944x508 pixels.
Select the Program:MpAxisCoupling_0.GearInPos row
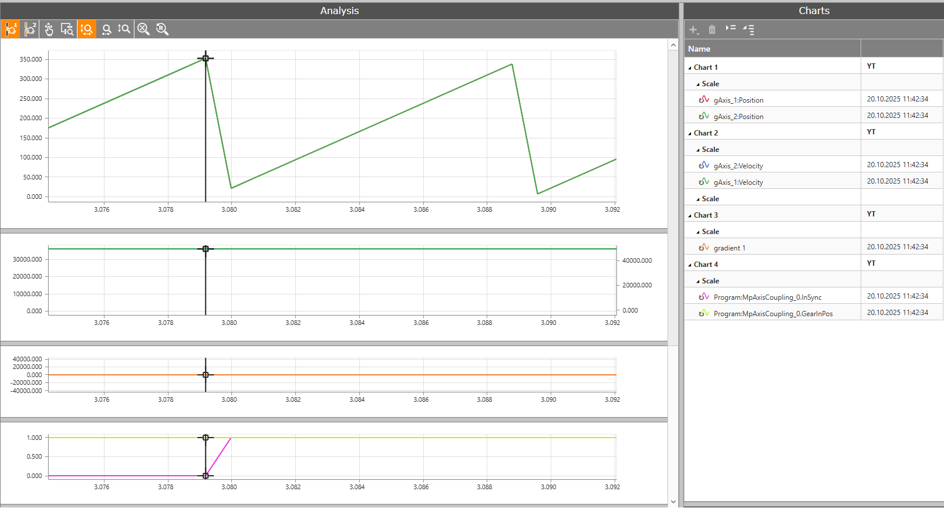814,312
